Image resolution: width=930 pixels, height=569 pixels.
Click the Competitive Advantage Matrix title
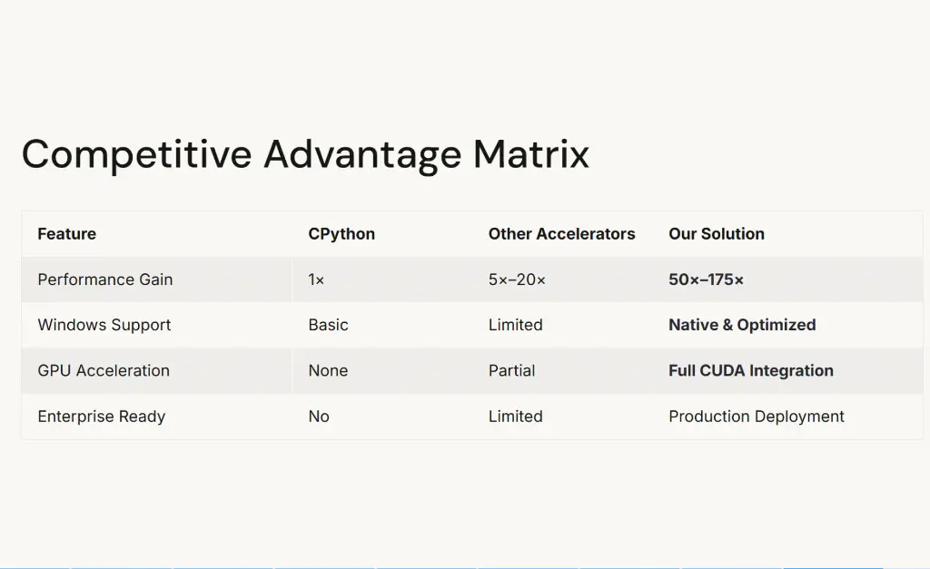(305, 154)
